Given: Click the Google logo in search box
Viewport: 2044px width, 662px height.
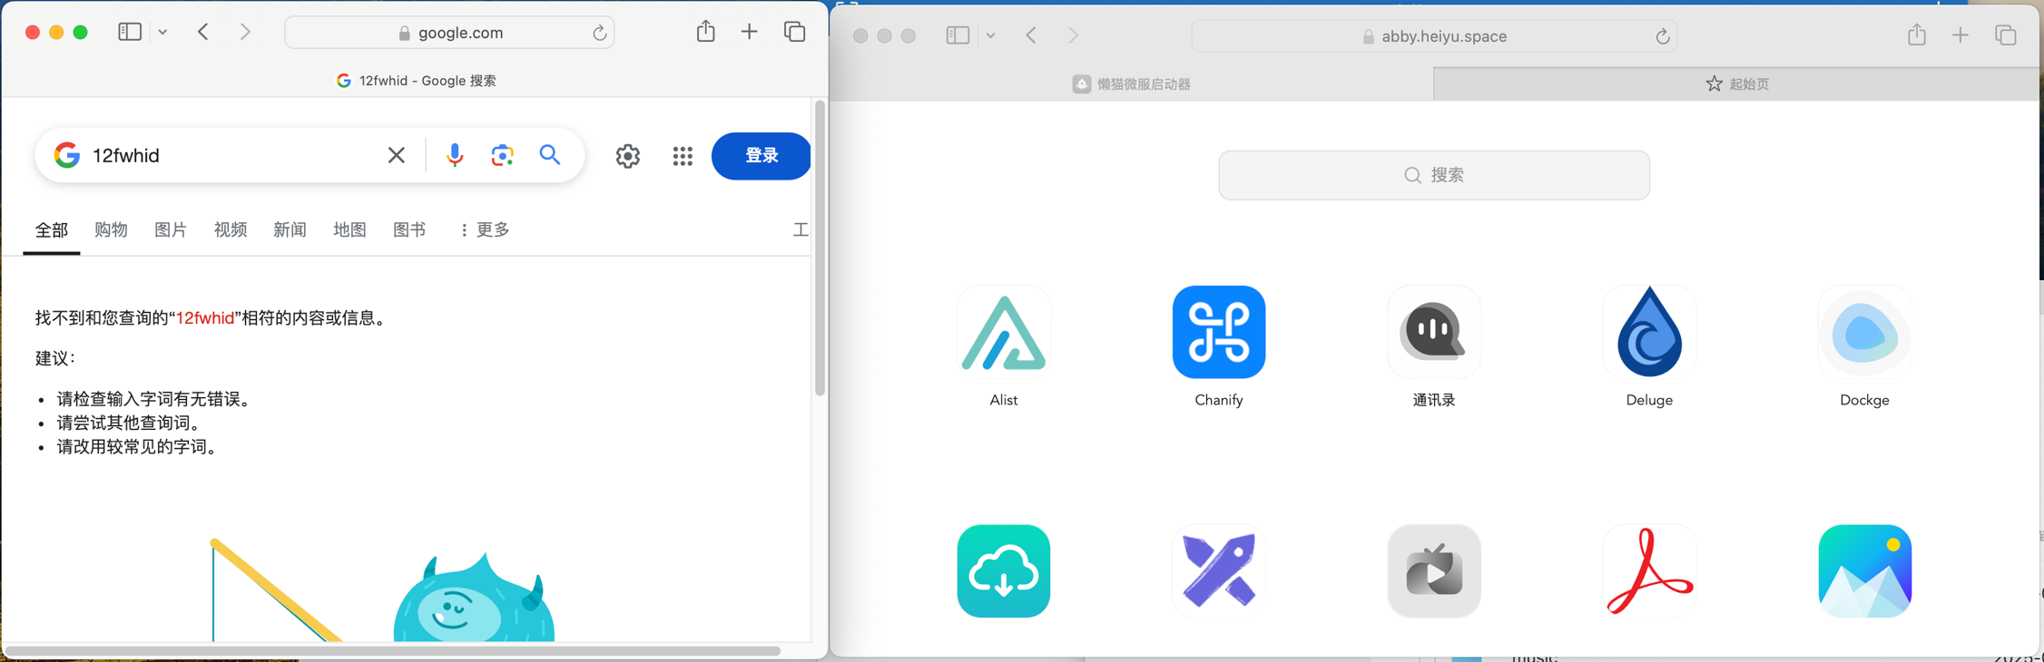Looking at the screenshot, I should click(66, 155).
